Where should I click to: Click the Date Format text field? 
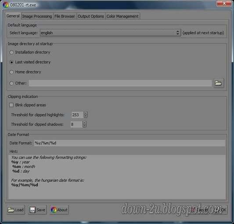pyautogui.click(x=130, y=143)
